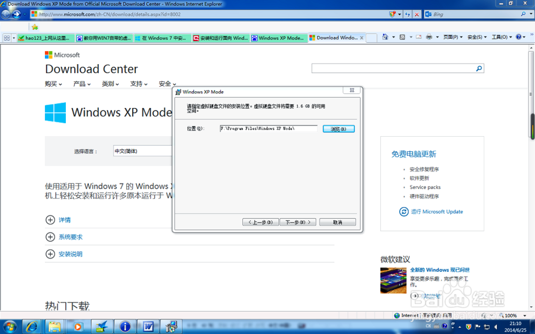Close the Download Windo tab
This screenshot has width=535, height=334.
point(362,38)
